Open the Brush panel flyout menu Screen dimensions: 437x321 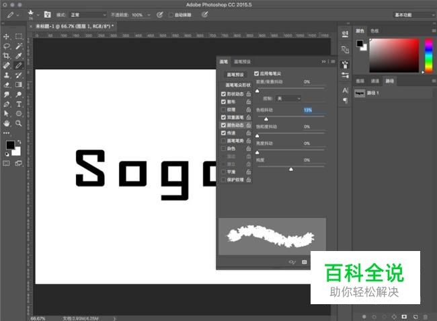click(333, 62)
